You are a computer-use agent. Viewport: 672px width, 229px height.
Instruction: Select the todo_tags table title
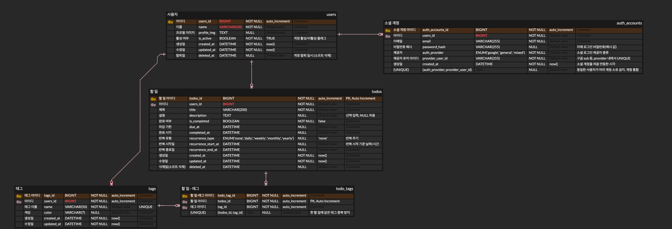(x=344, y=189)
